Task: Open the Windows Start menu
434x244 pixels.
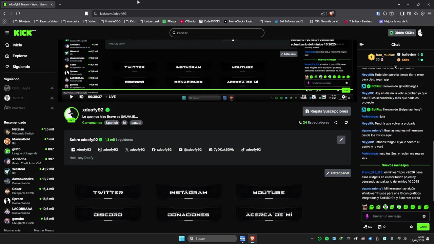Action: [182, 239]
